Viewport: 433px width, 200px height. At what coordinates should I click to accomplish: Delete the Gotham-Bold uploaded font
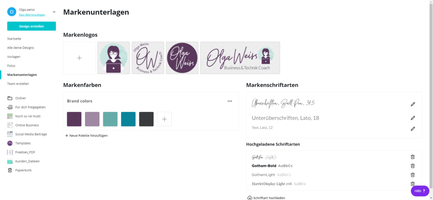413,166
